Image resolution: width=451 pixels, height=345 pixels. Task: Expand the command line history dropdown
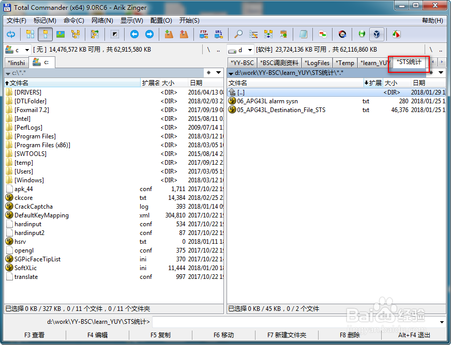tap(442, 322)
